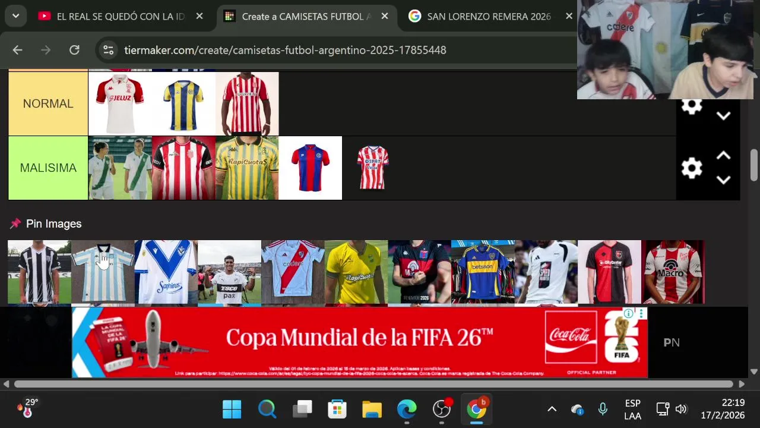Open settings gear for MALISIMA tier
This screenshot has width=760, height=428.
coord(692,168)
